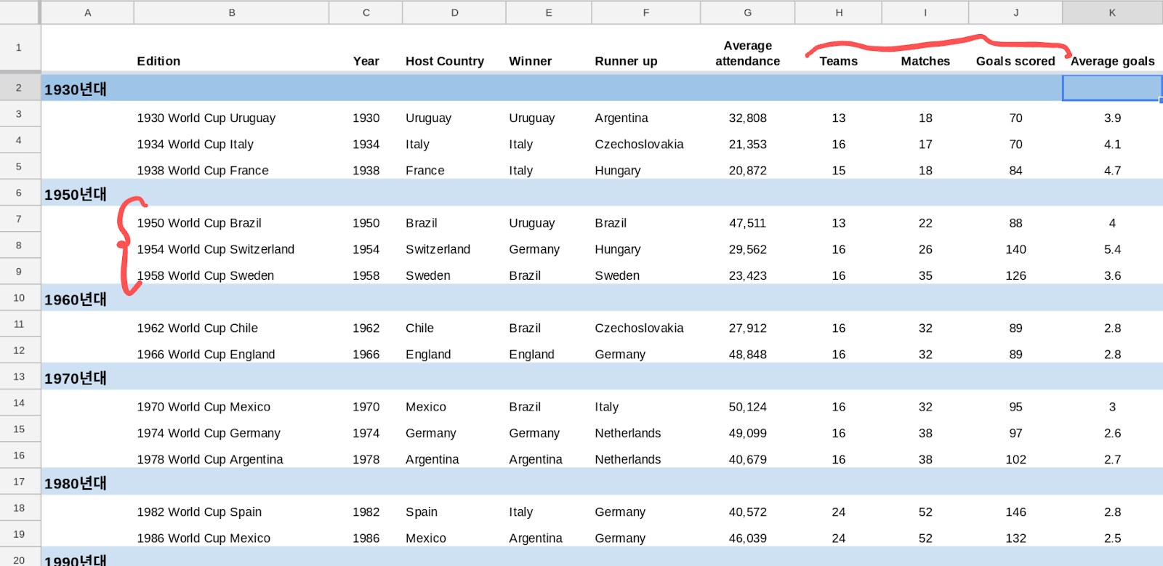Select the Year cell showing 1978
The height and width of the screenshot is (566, 1163).
pyautogui.click(x=366, y=459)
